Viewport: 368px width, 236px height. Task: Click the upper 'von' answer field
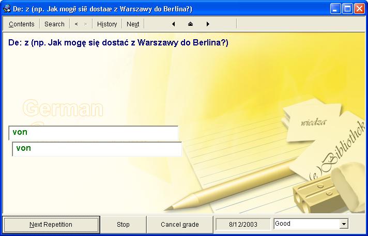[x=94, y=133]
